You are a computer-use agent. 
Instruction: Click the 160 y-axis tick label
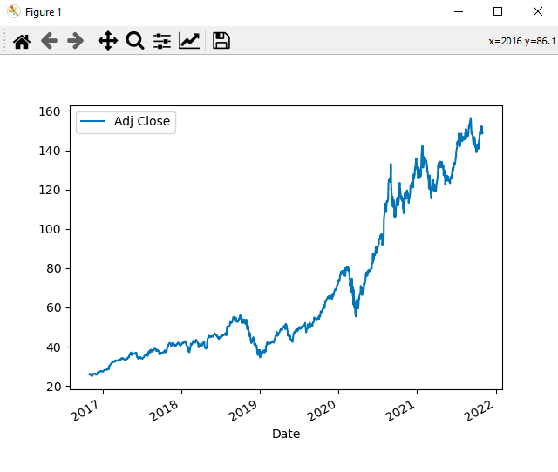[x=50, y=111]
